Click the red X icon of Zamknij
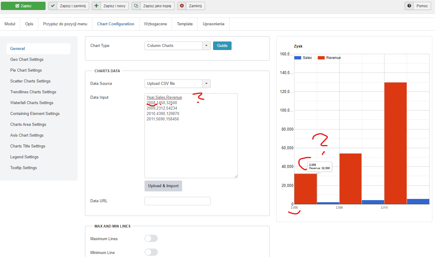This screenshot has width=435, height=257. pos(182,6)
